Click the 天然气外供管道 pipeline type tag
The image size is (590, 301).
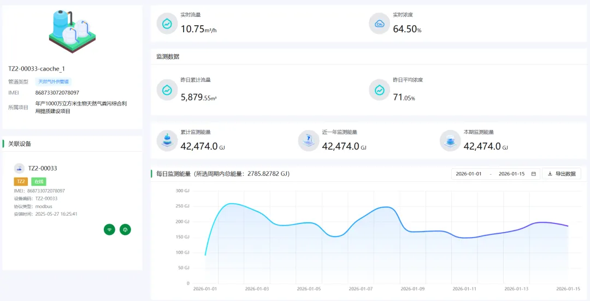click(x=54, y=81)
